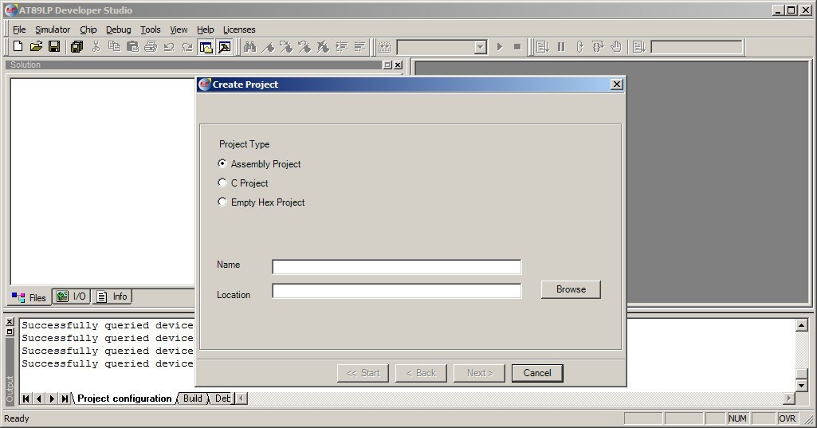Open the toolbar configuration dropdown
The height and width of the screenshot is (428, 817).
pos(481,48)
